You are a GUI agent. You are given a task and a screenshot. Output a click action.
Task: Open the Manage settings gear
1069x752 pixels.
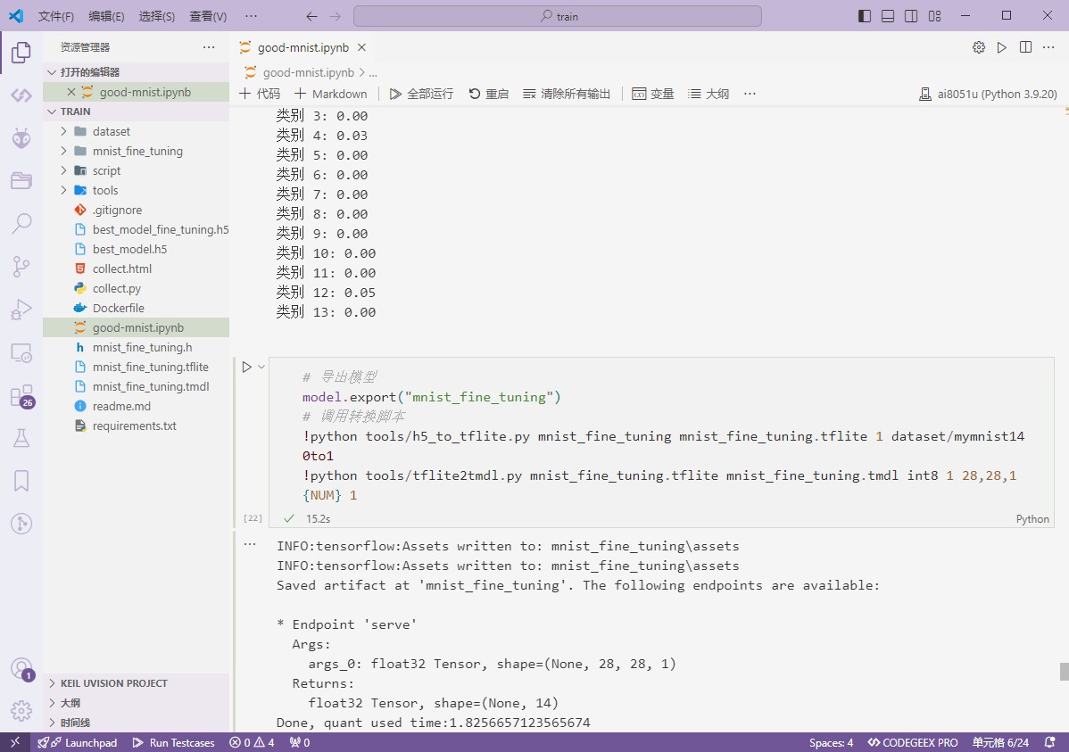21,710
